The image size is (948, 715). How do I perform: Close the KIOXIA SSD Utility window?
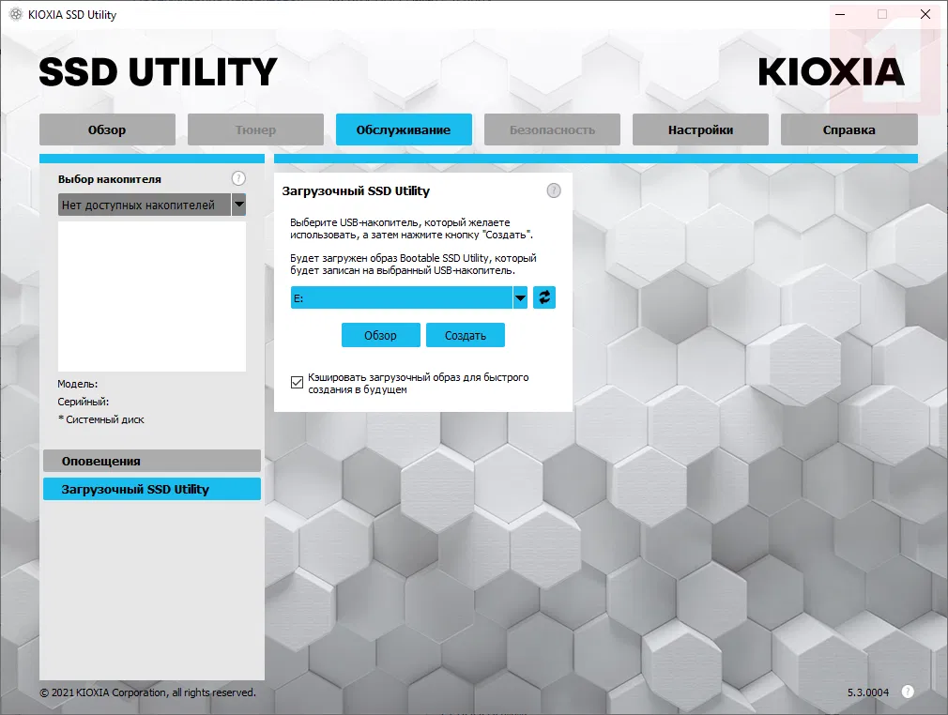tap(925, 14)
